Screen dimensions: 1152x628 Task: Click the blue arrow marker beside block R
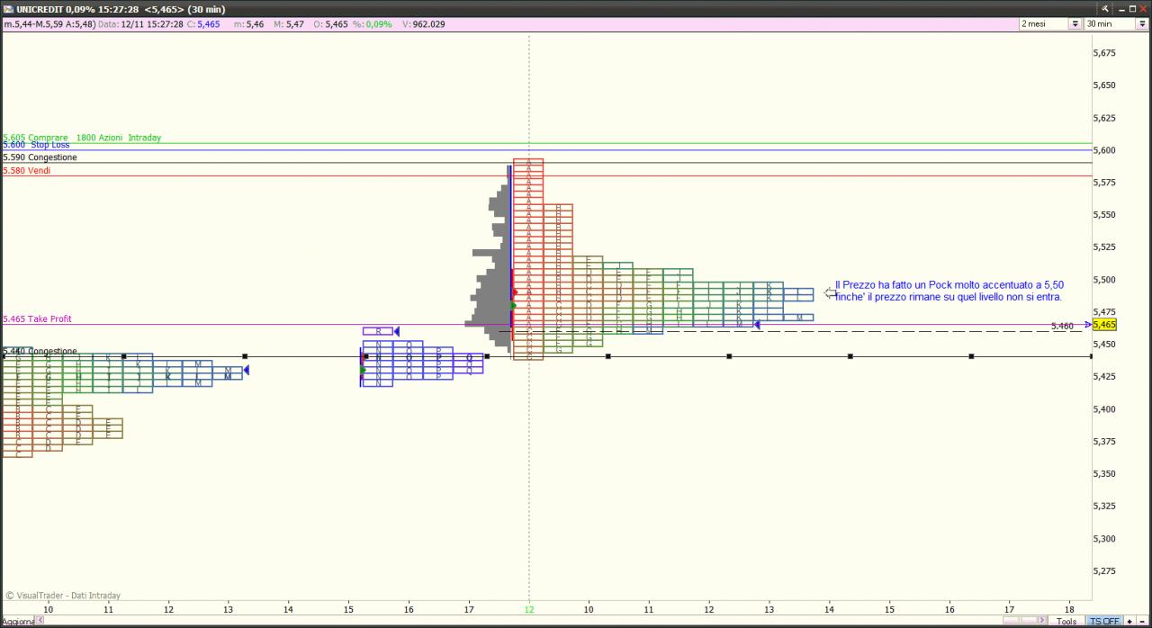pyautogui.click(x=397, y=331)
